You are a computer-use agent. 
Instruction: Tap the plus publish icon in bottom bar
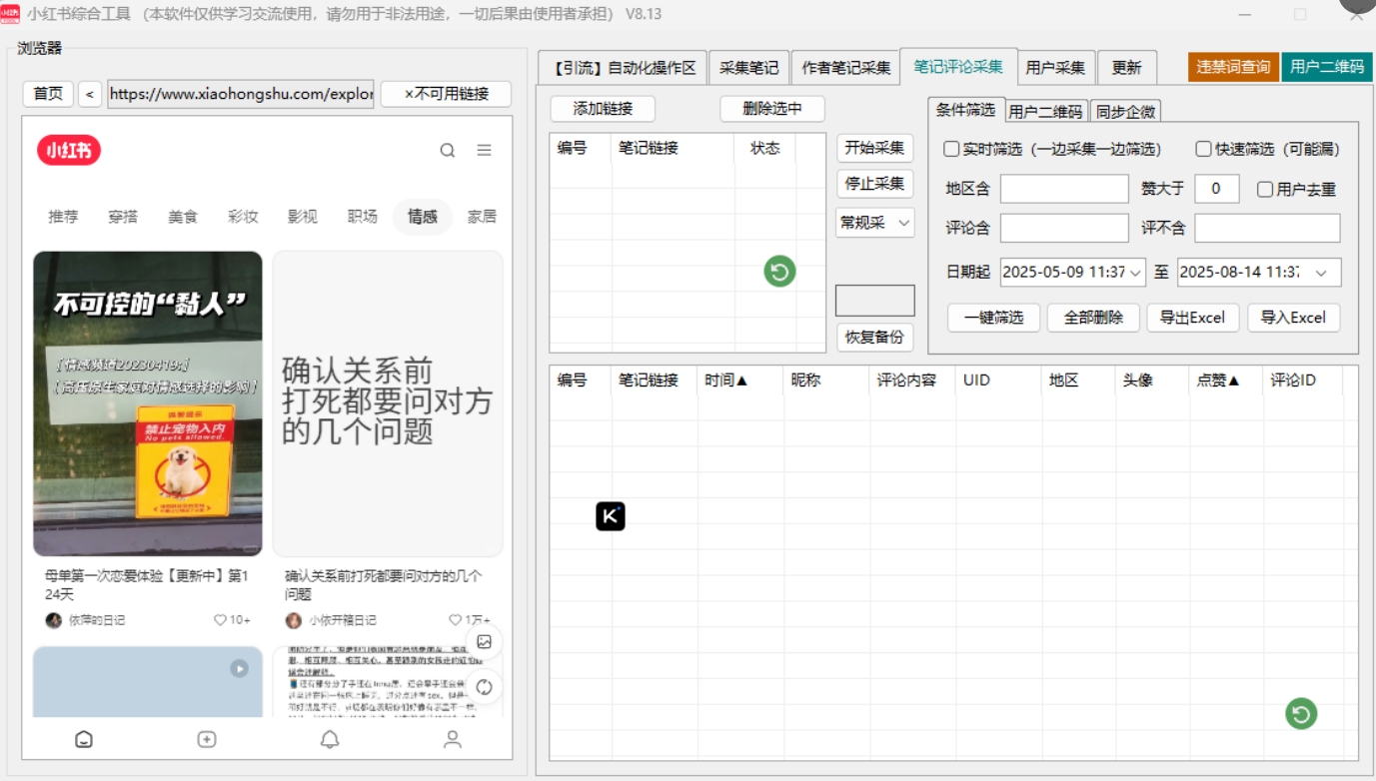(x=207, y=739)
